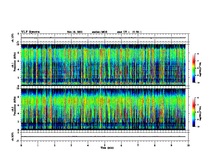Image resolution: width=212 pixels, height=163 pixels.
Task: Select the ch.1 "Frequency (kHz)" axis label
Action: click(x=15, y=62)
